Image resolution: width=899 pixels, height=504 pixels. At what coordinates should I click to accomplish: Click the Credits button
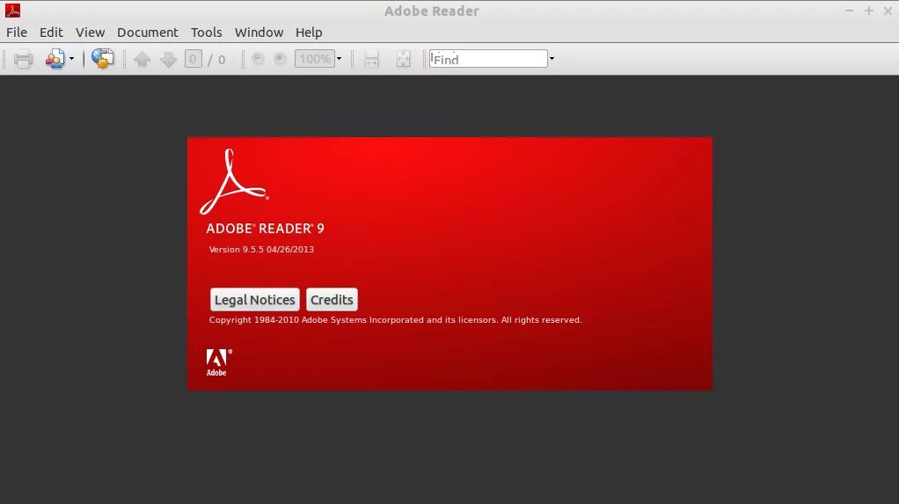click(x=332, y=300)
